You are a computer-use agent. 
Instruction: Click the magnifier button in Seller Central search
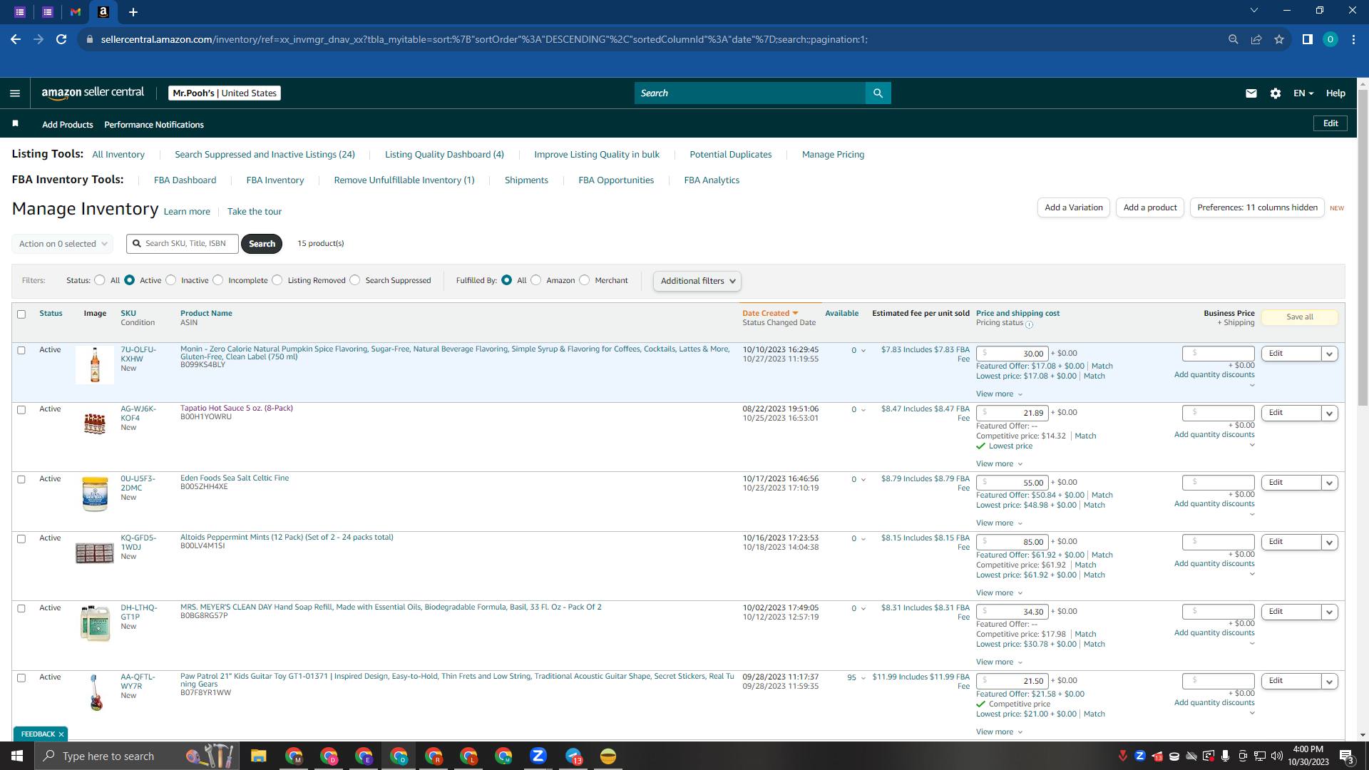click(x=878, y=93)
